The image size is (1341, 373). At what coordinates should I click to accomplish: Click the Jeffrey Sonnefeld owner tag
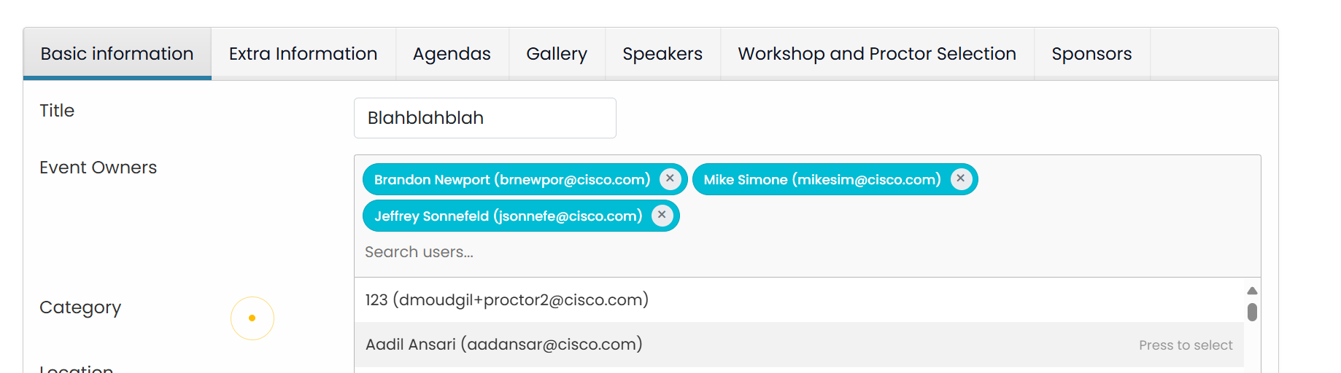pyautogui.click(x=508, y=216)
